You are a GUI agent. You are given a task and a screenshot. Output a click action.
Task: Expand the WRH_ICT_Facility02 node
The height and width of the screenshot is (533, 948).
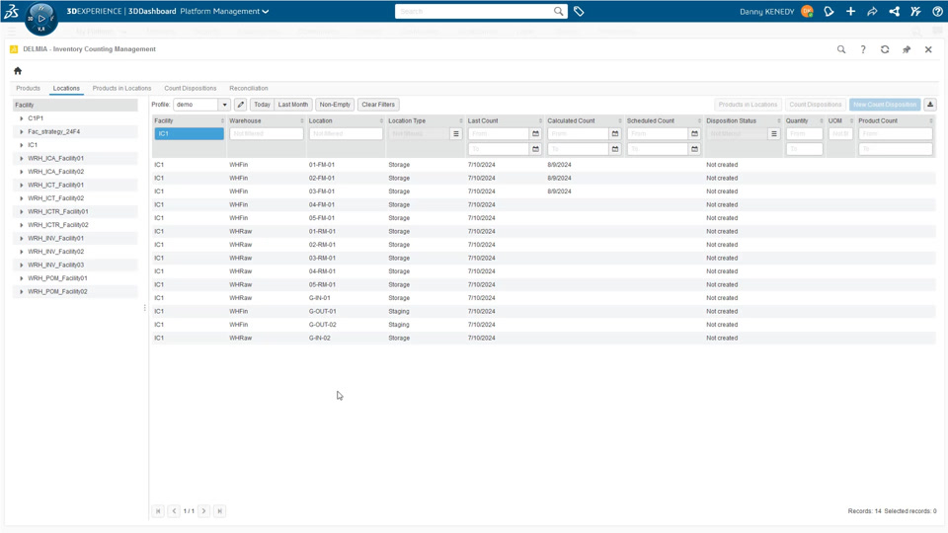[x=22, y=198]
